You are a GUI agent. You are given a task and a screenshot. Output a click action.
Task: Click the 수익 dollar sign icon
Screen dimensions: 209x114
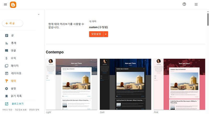pos(6,58)
